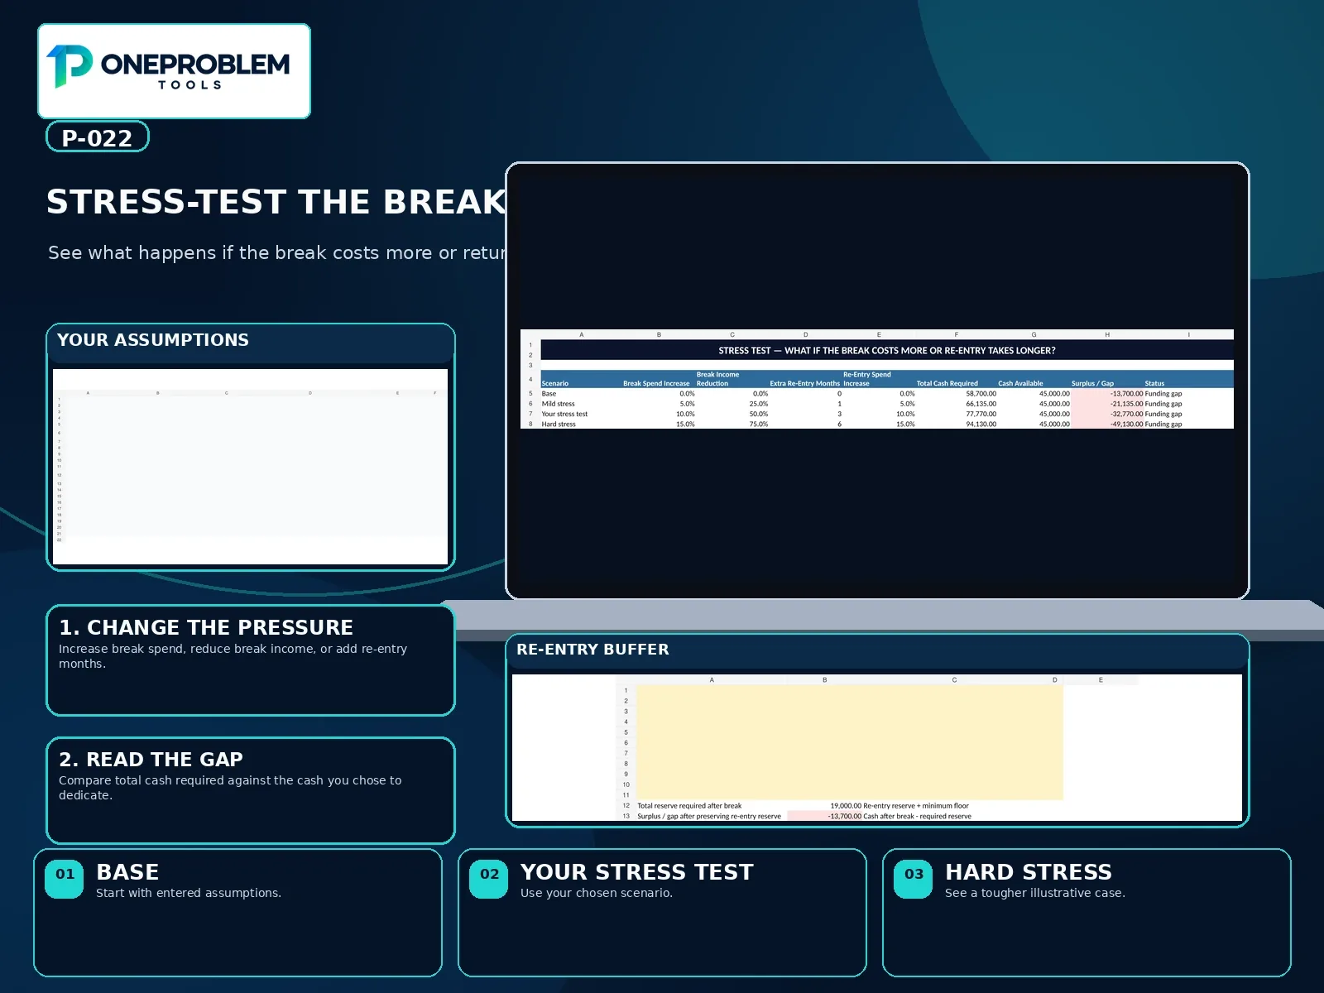Screen dimensions: 1324x993
Task: Click the Stress Test spreadsheet title banner
Action: (x=886, y=351)
